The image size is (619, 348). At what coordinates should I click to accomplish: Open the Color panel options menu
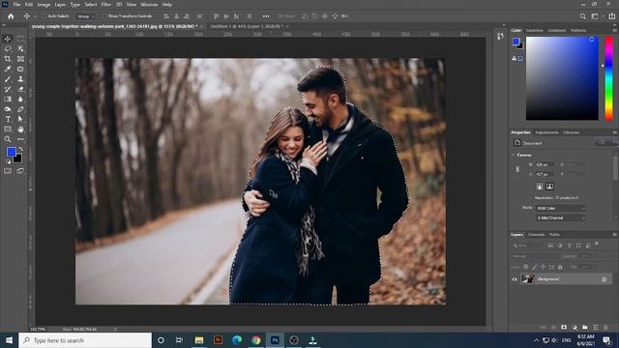click(615, 30)
